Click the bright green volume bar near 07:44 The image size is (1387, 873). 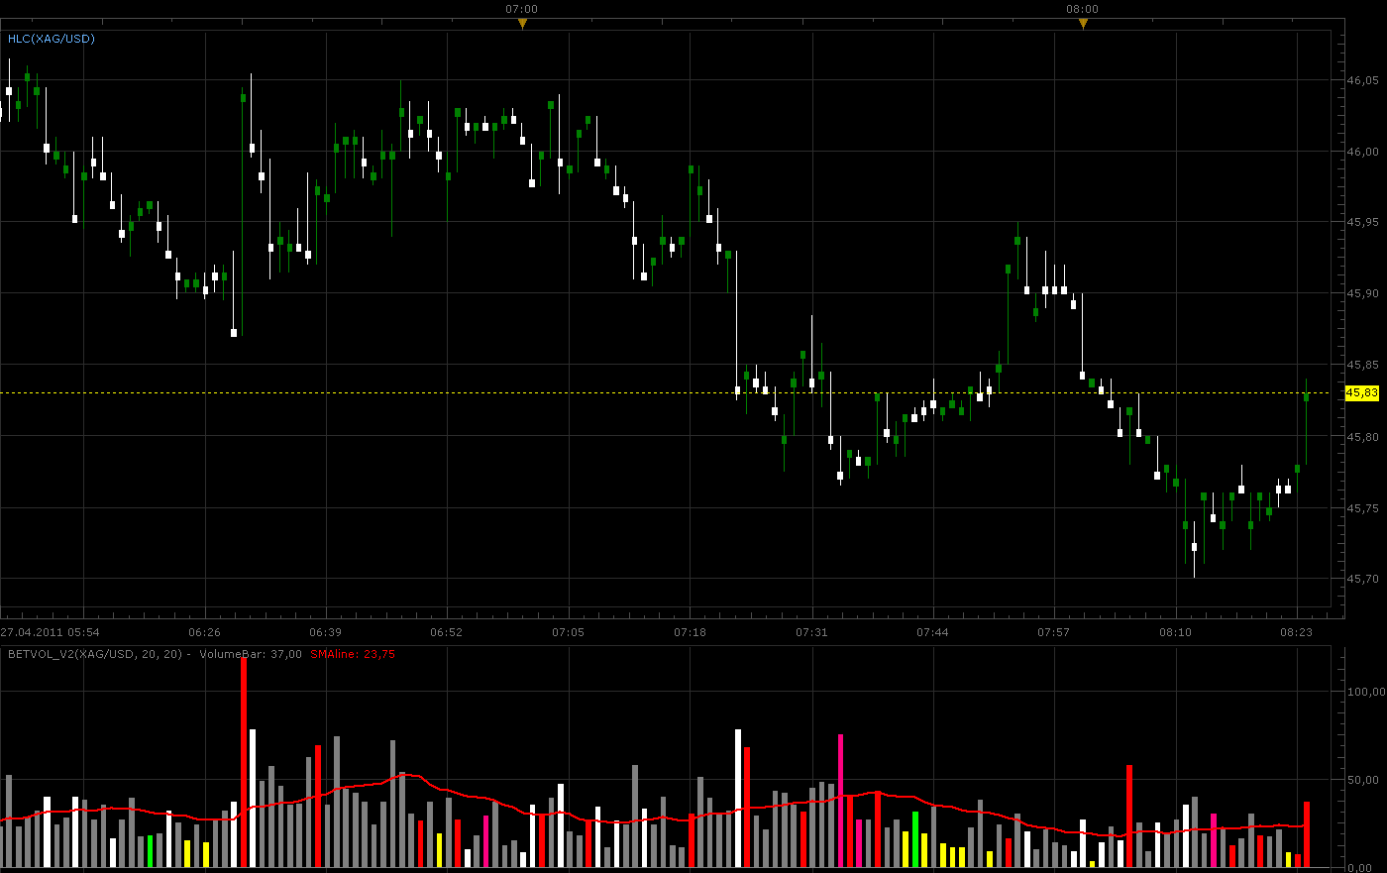(915, 840)
